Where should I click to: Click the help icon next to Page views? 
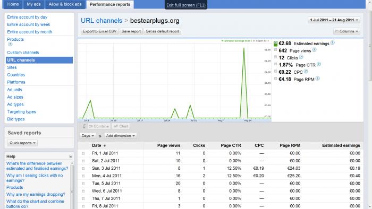[x=314, y=50]
